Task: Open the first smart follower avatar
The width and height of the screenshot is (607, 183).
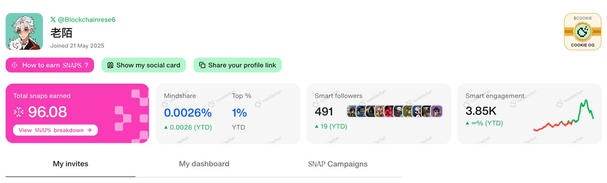Action: pyautogui.click(x=352, y=111)
